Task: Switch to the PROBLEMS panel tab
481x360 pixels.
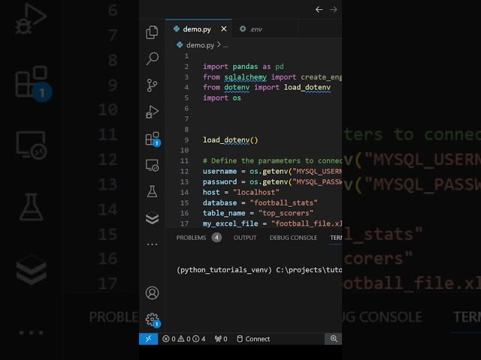Action: pos(191,238)
